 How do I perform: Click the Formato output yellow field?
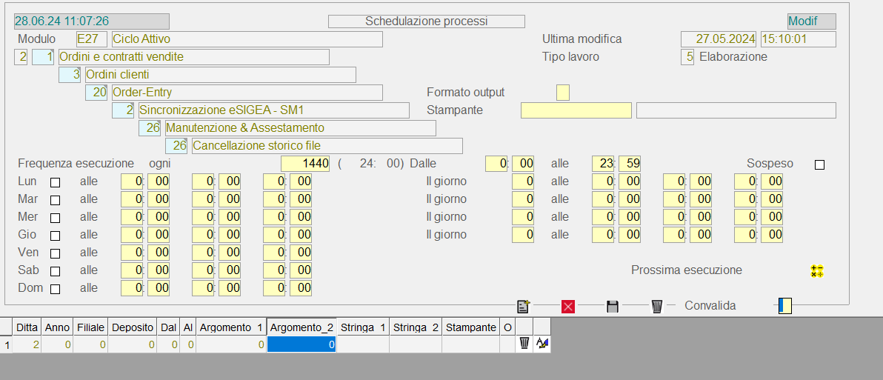coord(563,93)
